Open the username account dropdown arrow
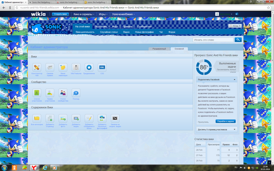Screen dimensions: 274x171 point(232,14)
